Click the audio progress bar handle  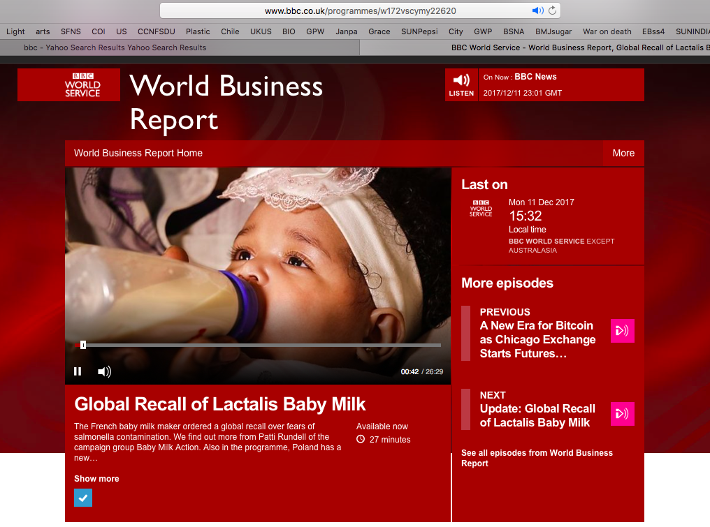83,345
